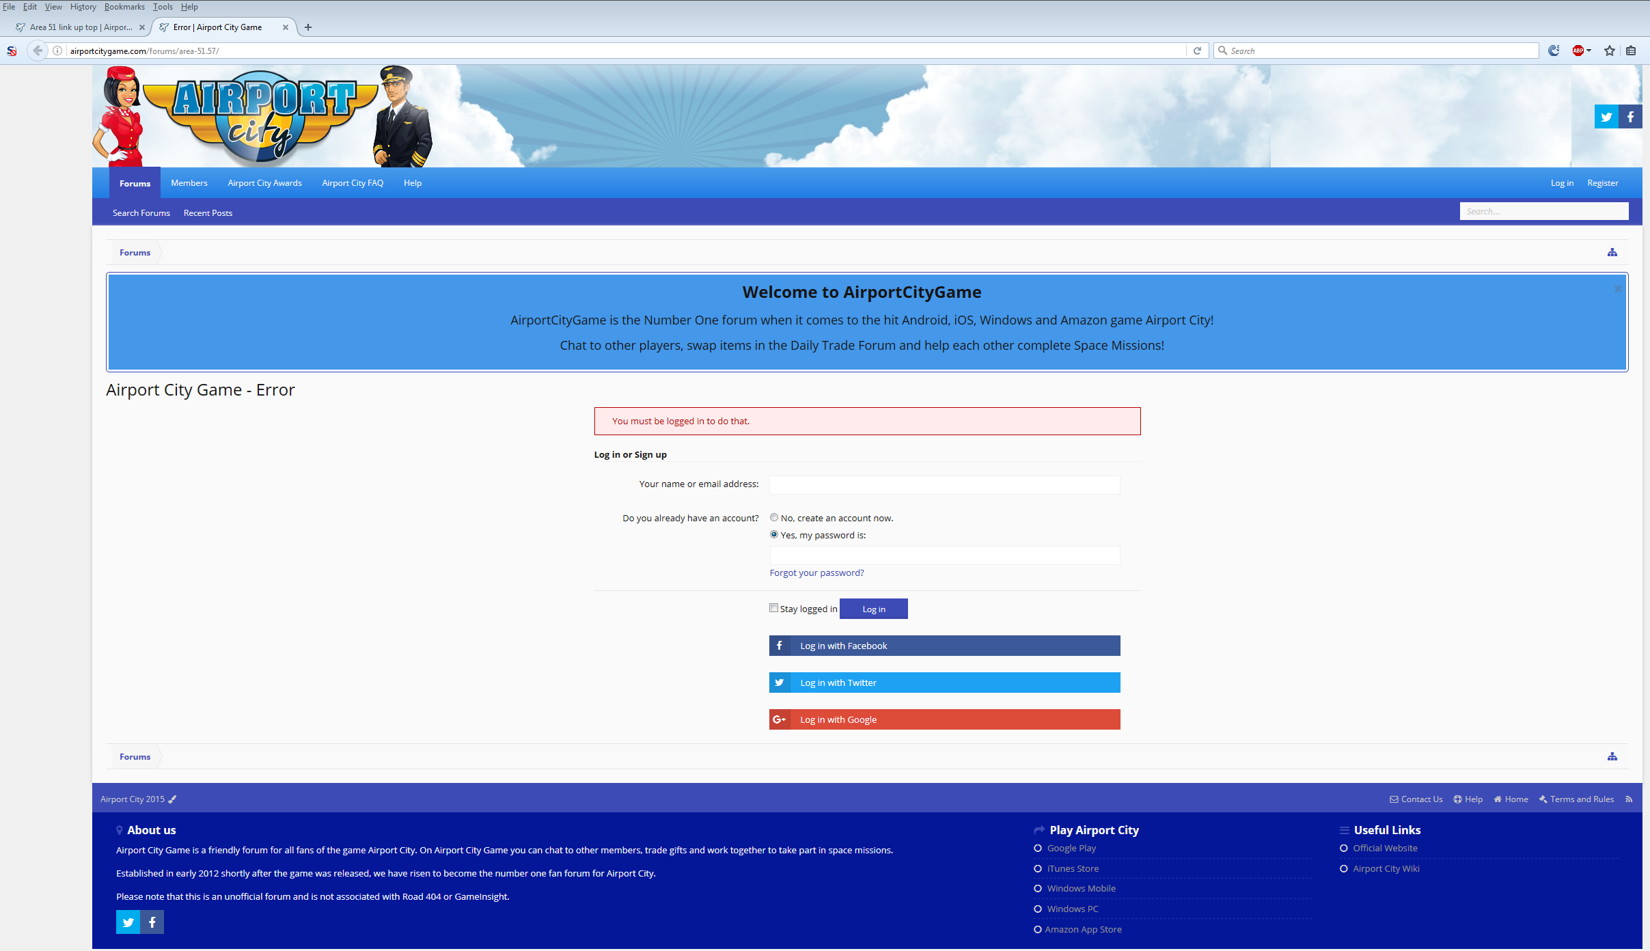Click the style chooser brush icon

coord(172,799)
